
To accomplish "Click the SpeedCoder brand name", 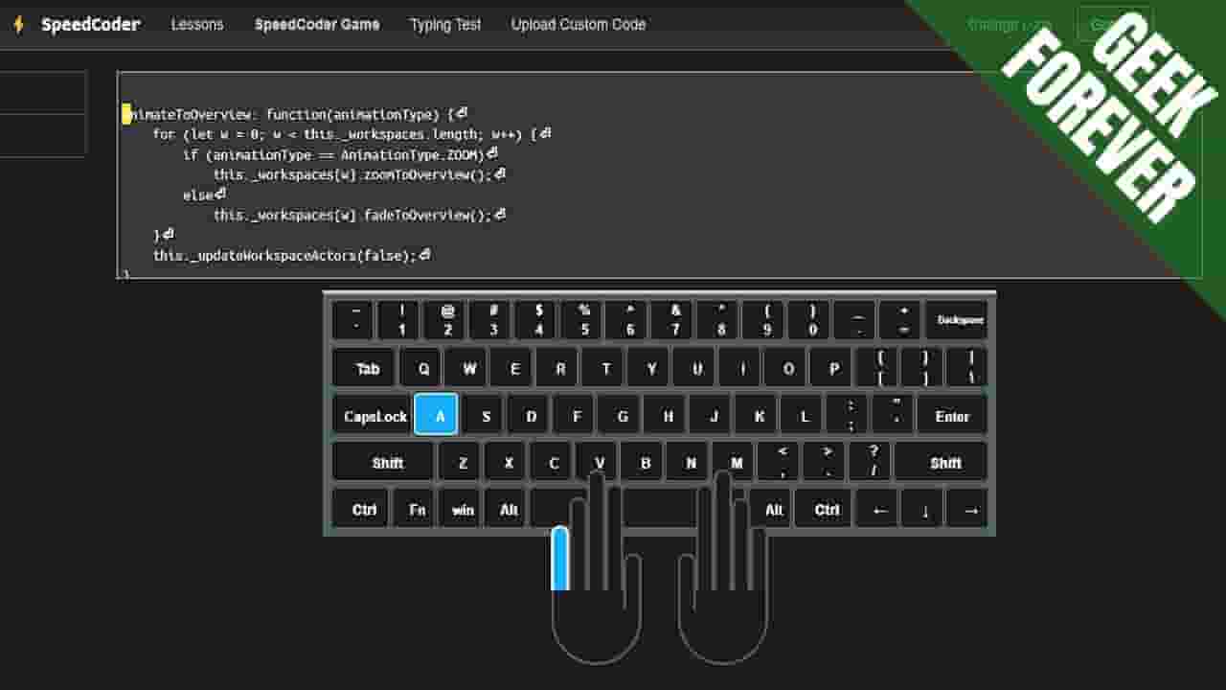I will pyautogui.click(x=91, y=25).
